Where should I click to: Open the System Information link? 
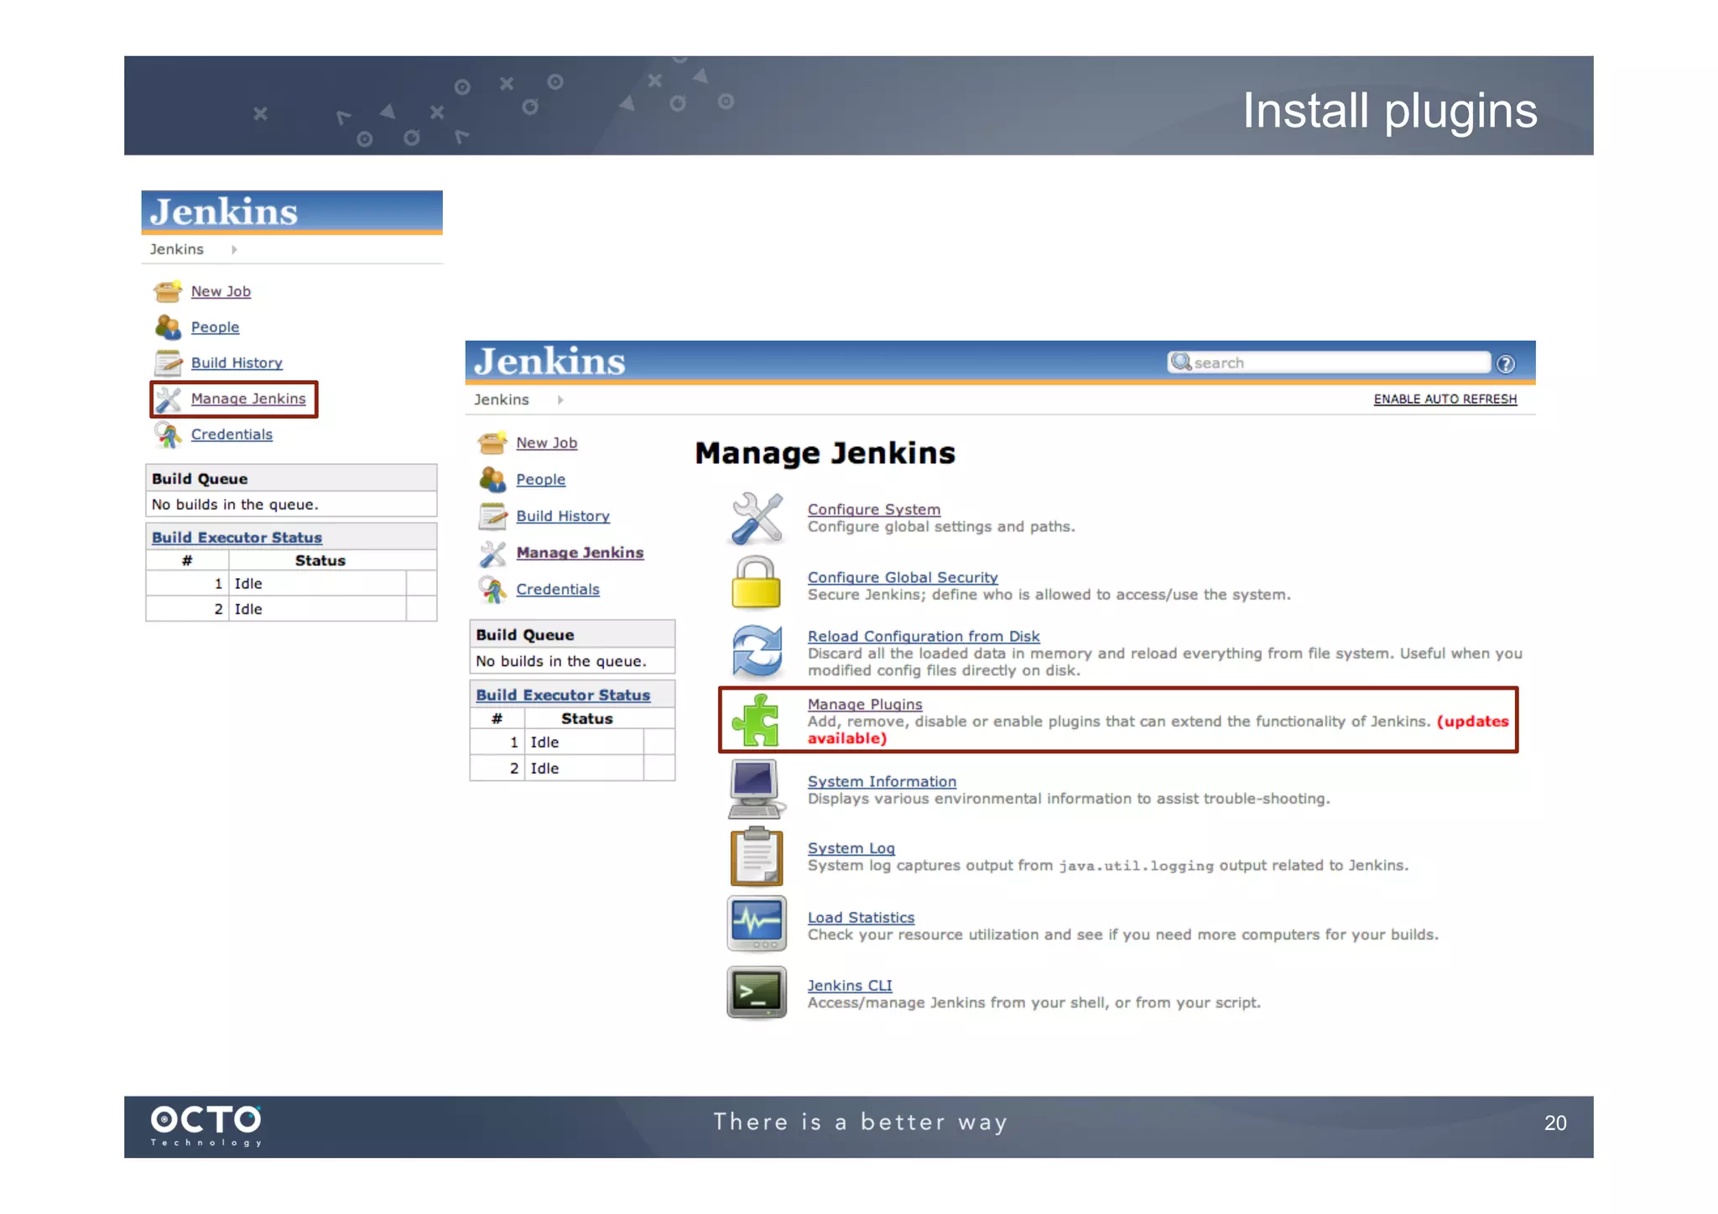(882, 781)
